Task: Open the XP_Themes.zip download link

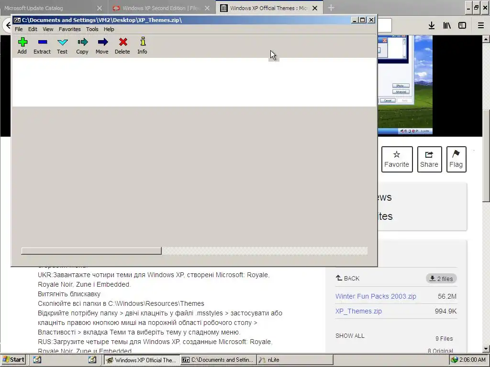Action: click(x=358, y=311)
